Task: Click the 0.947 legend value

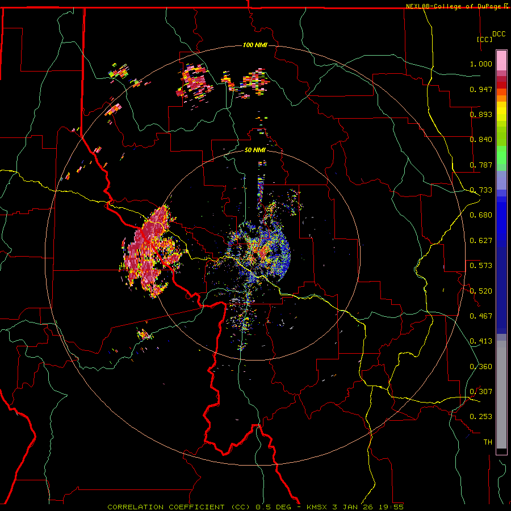Action: [x=481, y=89]
